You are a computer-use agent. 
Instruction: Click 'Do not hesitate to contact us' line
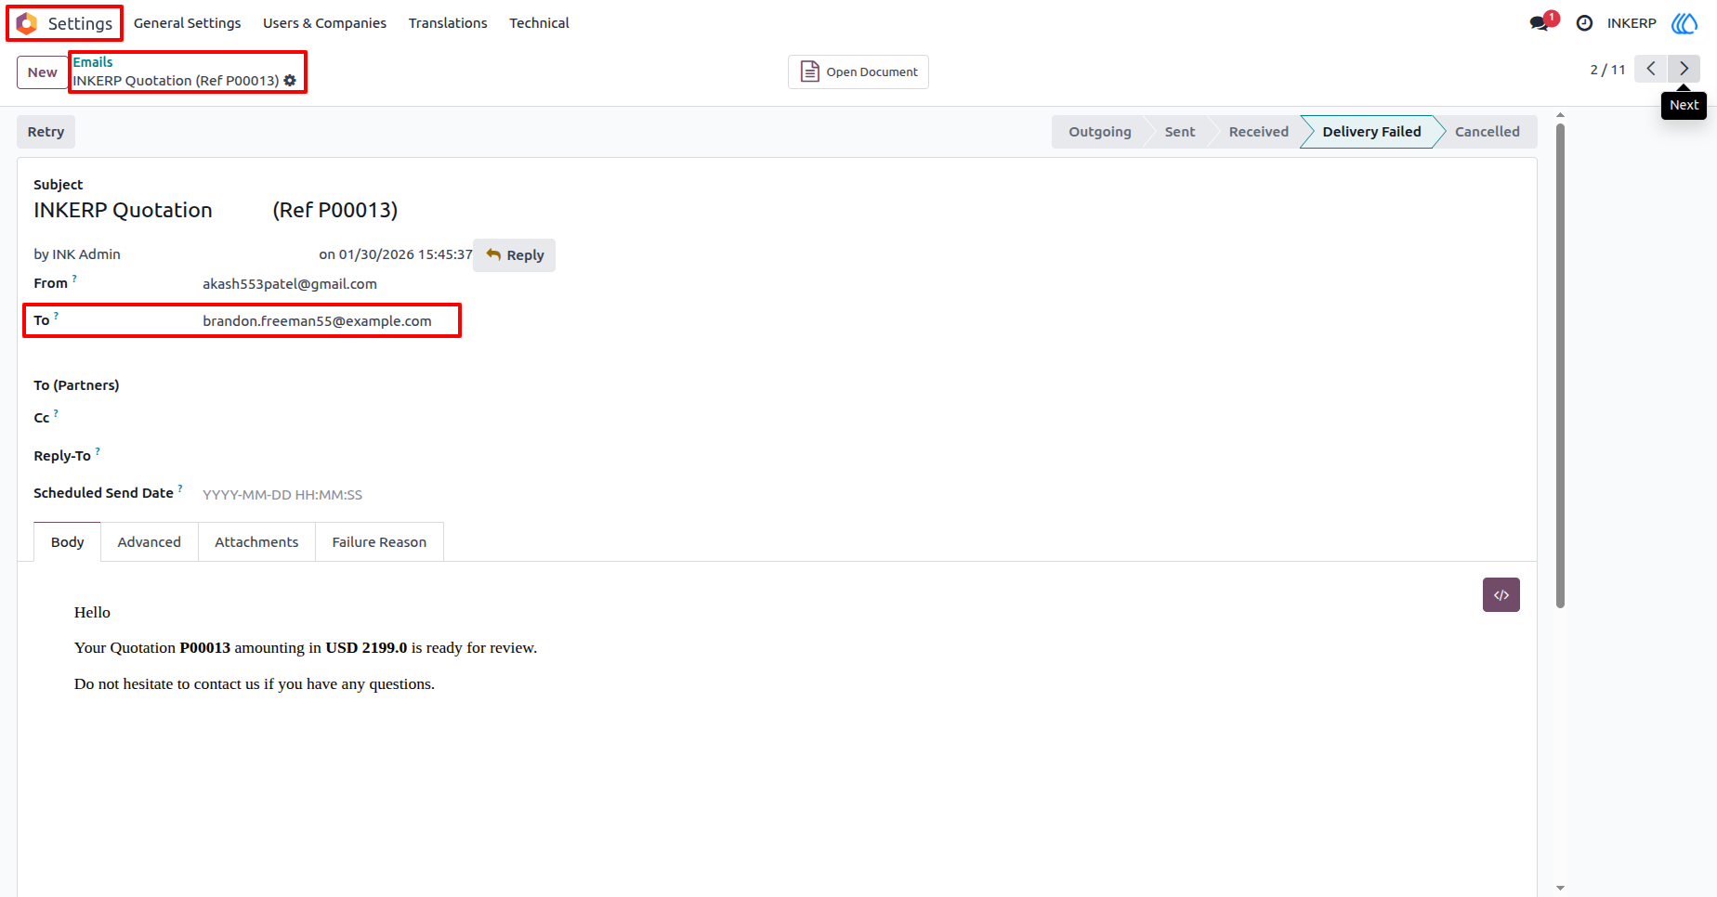click(255, 684)
